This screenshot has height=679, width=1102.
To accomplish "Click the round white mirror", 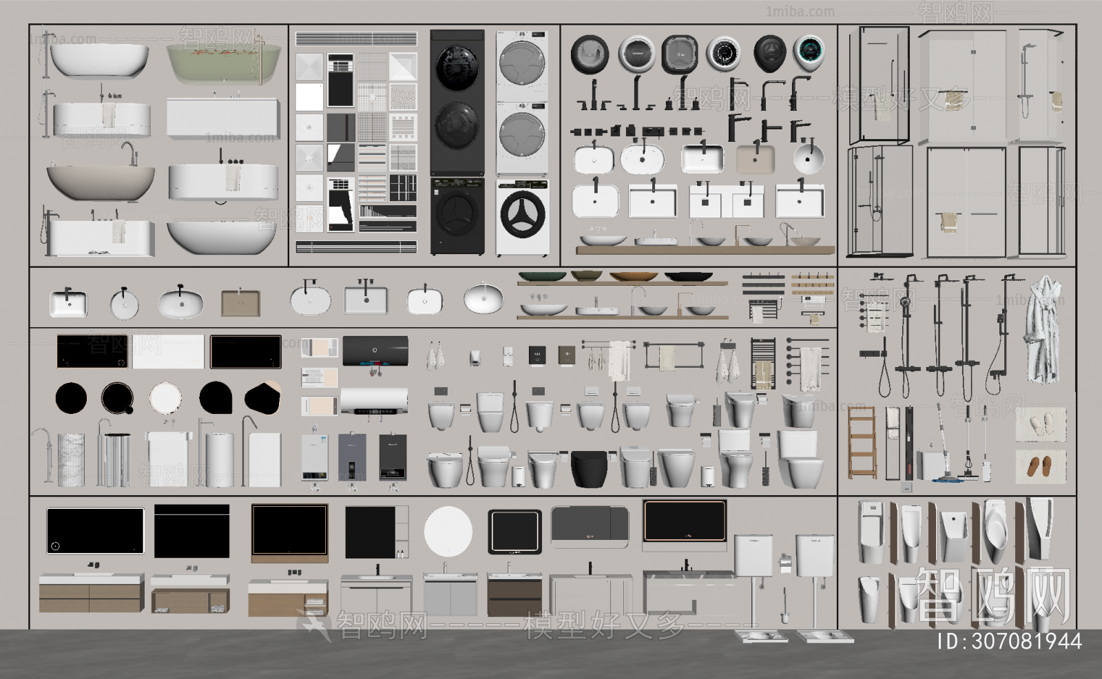I will point(448,532).
